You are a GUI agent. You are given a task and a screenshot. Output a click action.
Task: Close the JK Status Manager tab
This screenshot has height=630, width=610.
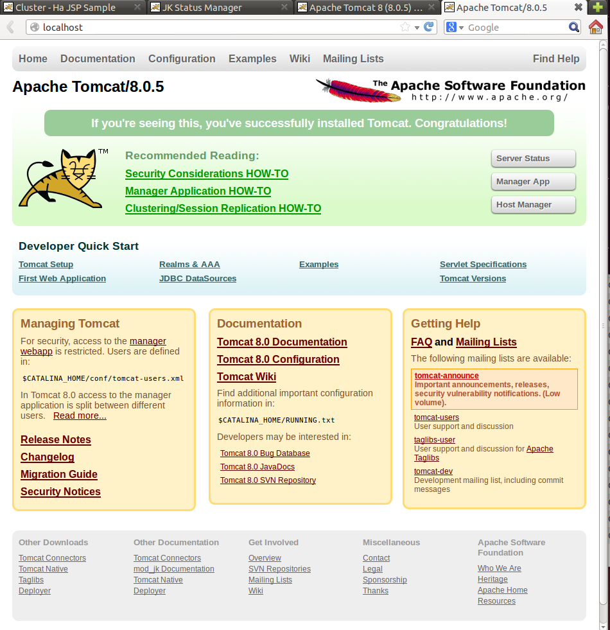pyautogui.click(x=284, y=7)
